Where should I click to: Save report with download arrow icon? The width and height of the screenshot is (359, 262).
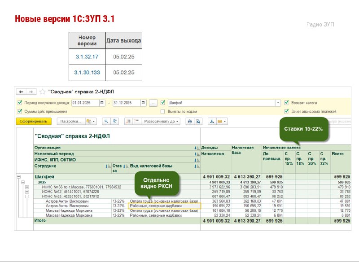(x=212, y=121)
